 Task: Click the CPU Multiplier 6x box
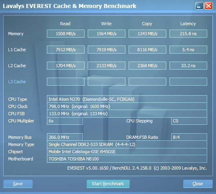coord(65,121)
